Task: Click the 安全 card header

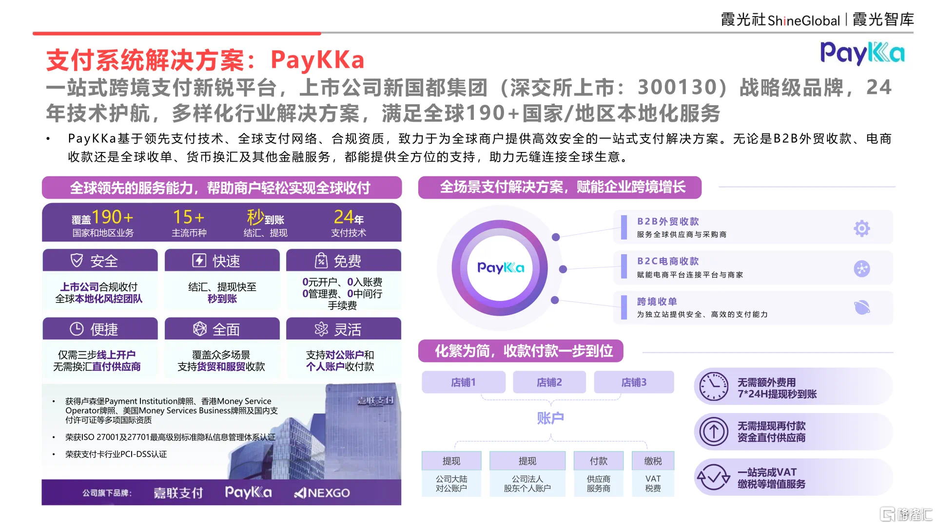Action: (x=100, y=261)
